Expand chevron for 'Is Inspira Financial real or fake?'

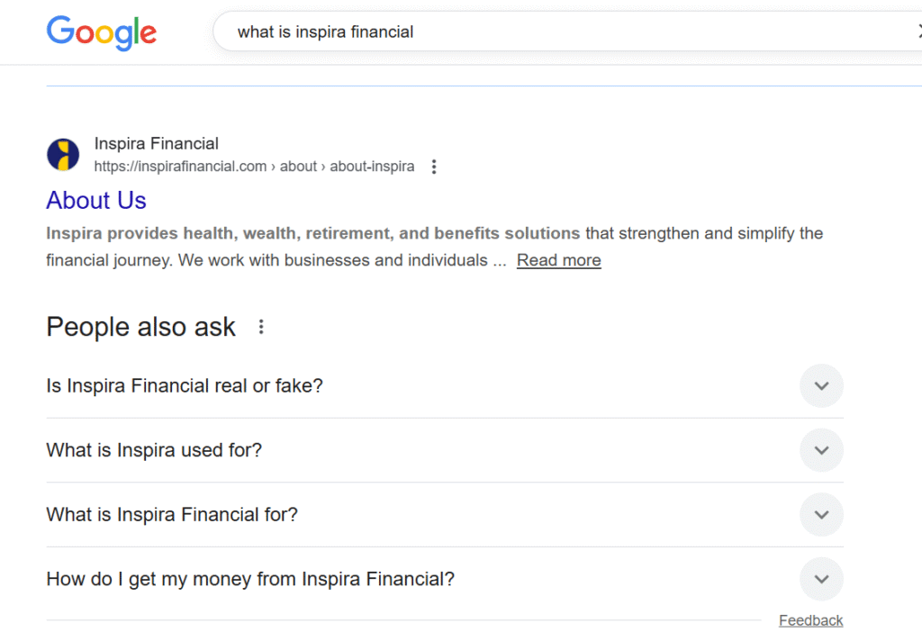tap(821, 386)
